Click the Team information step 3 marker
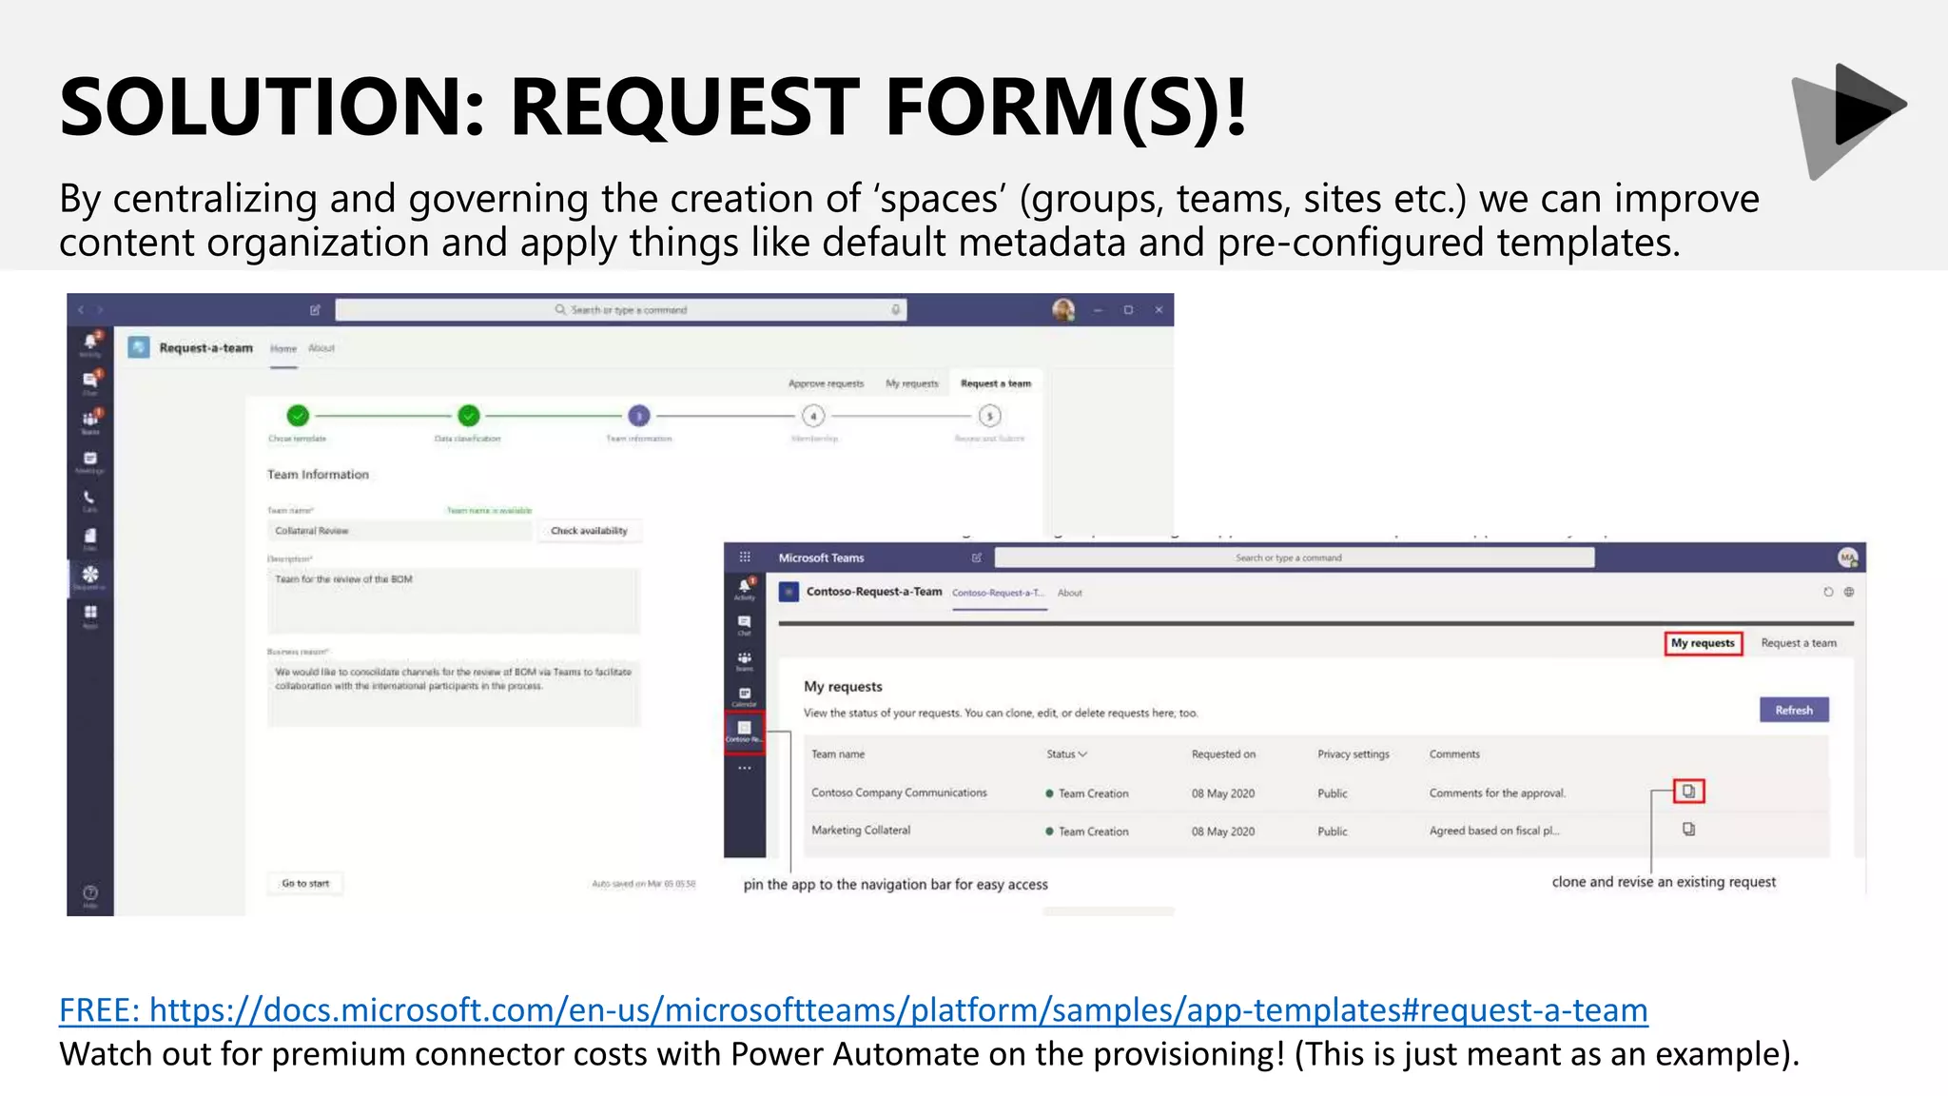This screenshot has height=1096, width=1948. point(639,416)
